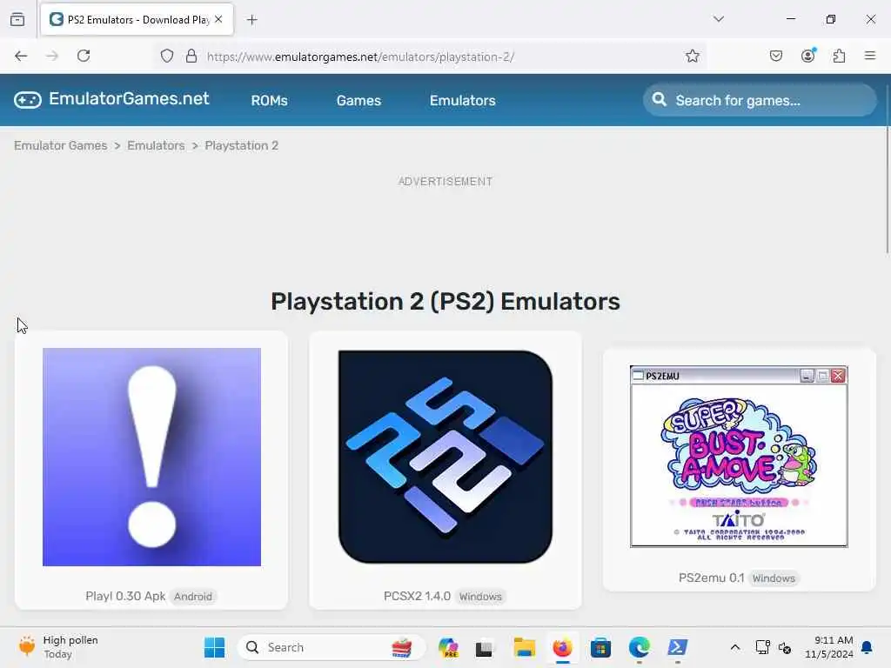Open Copilot from the taskbar
The height and width of the screenshot is (668, 891).
pyautogui.click(x=448, y=647)
